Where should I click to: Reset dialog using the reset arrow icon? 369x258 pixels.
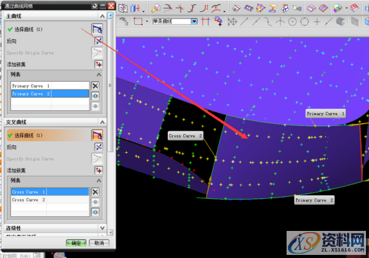tap(93, 6)
